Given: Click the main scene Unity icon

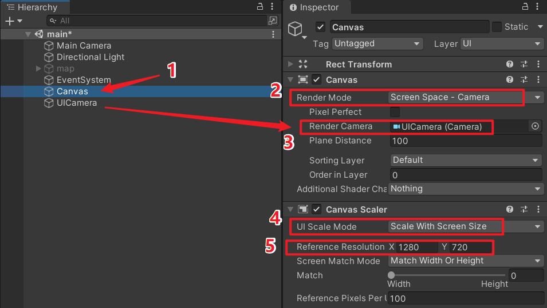Looking at the screenshot, I should point(39,34).
